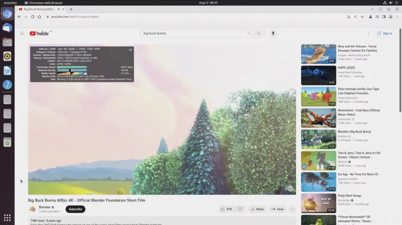Open the Chromium three-dot main menu
This screenshot has height=225, width=402.
[397, 17]
